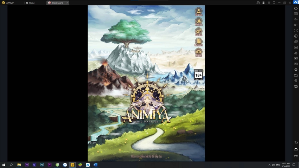Screen dimensions: 299x168
Task: Start video recorder from sidebar
Action: (296, 58)
